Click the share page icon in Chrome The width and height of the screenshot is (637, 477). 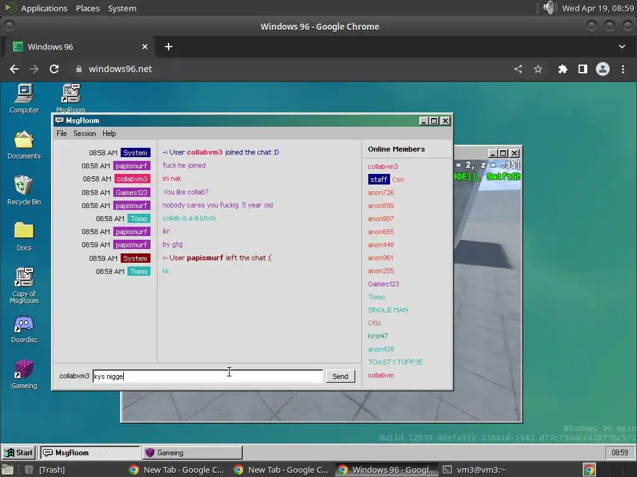pos(518,69)
